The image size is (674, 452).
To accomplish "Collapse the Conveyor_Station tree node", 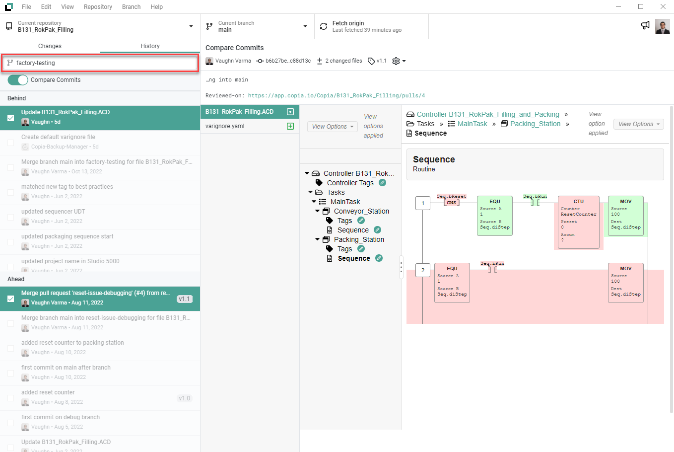I will coord(317,211).
